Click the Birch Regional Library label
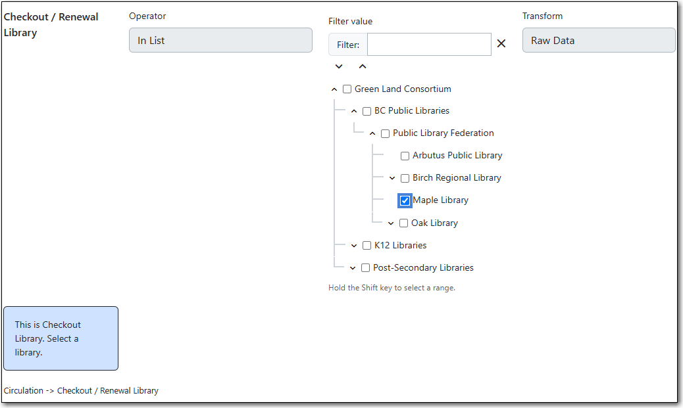Screen dimensions: 683x408 click(x=457, y=178)
